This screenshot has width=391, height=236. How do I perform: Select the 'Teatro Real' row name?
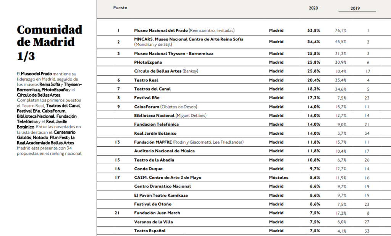(x=146, y=80)
